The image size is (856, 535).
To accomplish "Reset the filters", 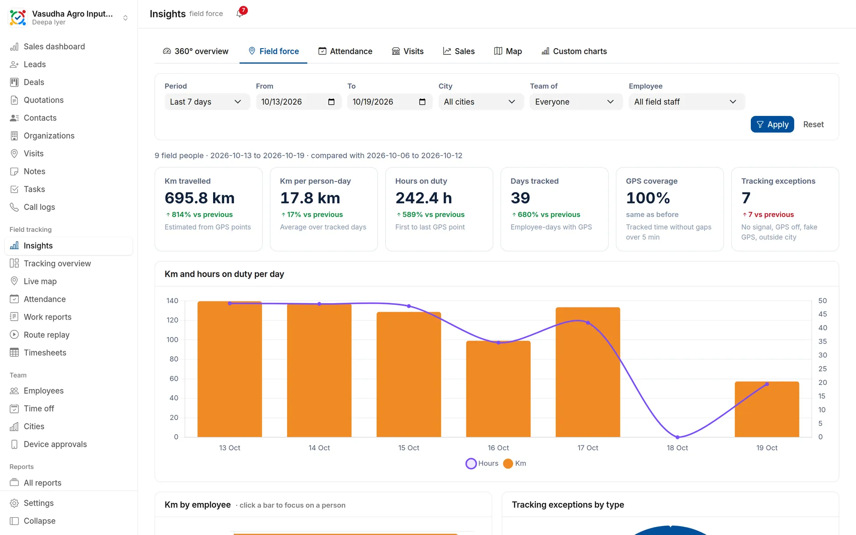I will (x=813, y=124).
